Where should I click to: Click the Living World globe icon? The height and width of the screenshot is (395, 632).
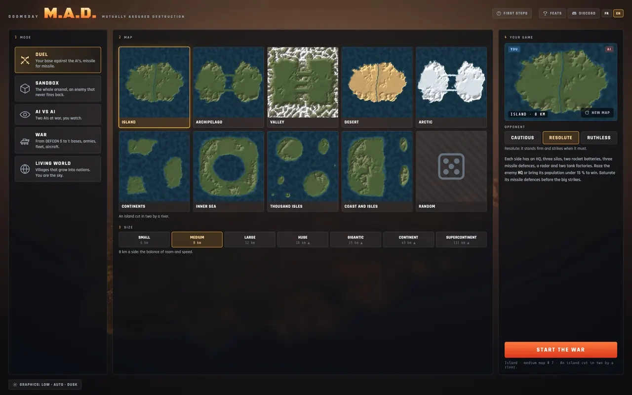25,169
